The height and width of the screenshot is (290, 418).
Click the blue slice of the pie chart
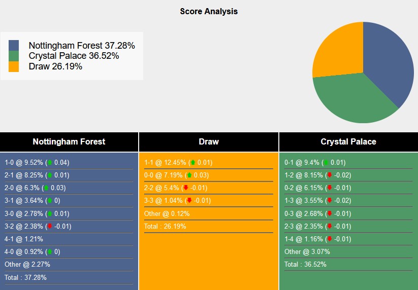point(389,61)
